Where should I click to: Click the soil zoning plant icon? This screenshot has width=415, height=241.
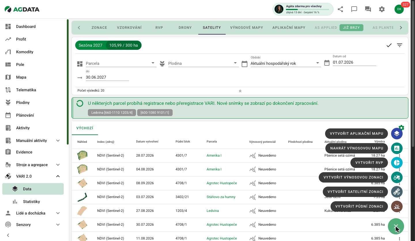click(397, 206)
